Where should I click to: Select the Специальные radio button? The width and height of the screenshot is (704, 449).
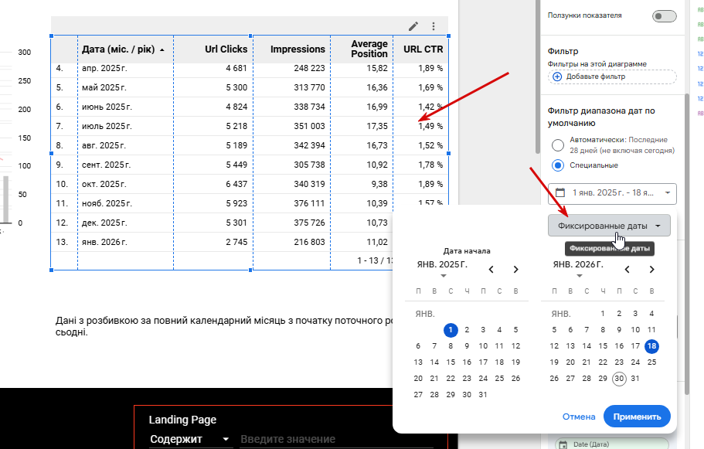pyautogui.click(x=558, y=165)
